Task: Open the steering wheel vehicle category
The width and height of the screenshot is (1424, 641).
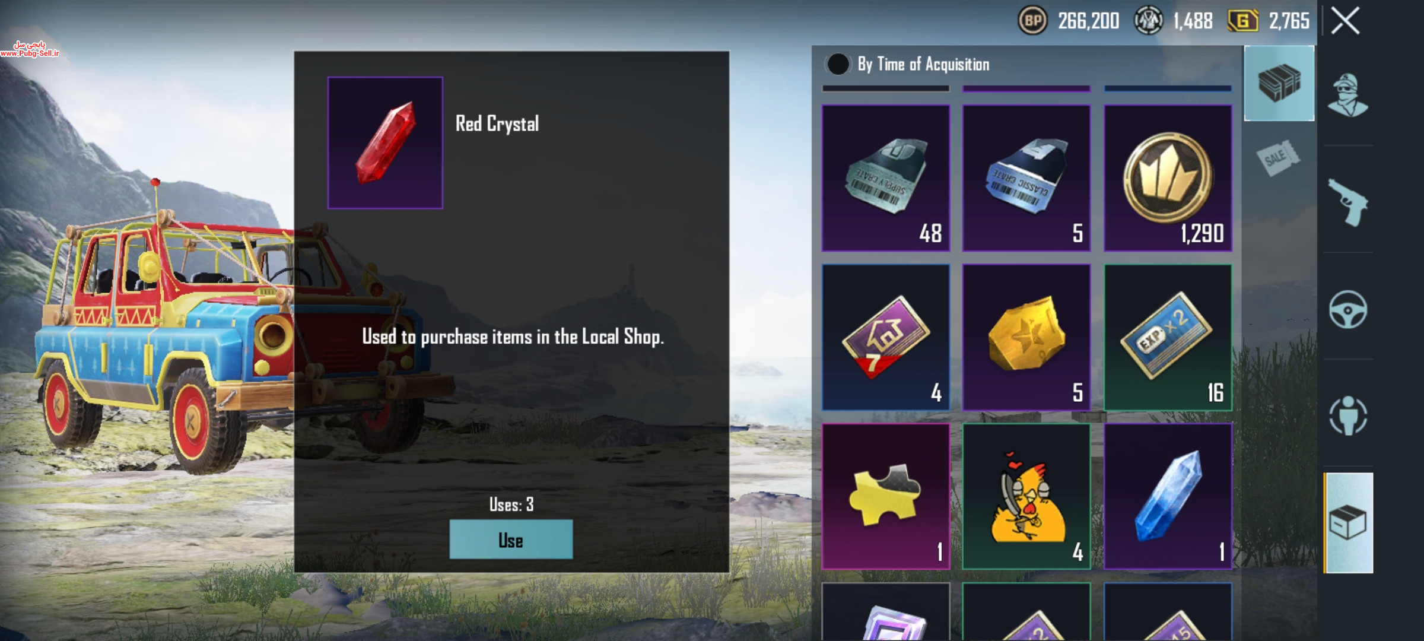Action: pos(1348,309)
